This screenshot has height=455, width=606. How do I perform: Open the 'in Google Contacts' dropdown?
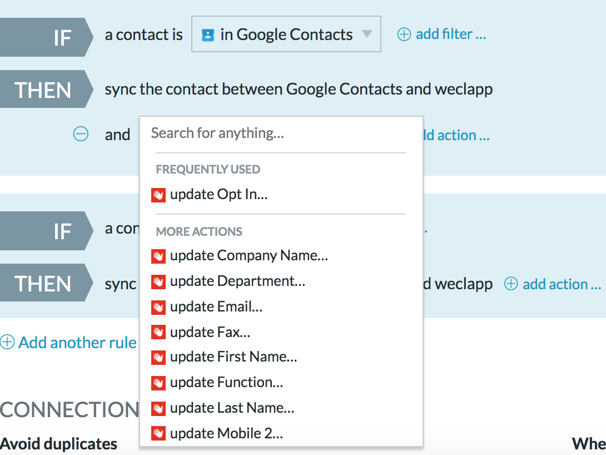(x=286, y=34)
